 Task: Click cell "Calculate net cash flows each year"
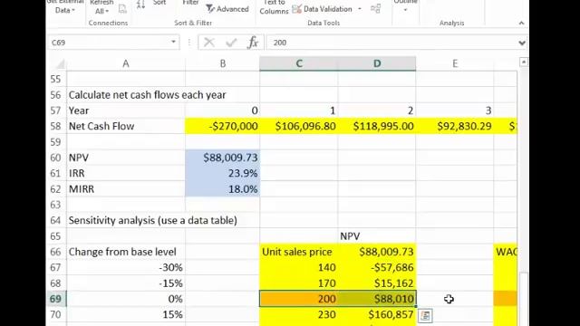(147, 95)
